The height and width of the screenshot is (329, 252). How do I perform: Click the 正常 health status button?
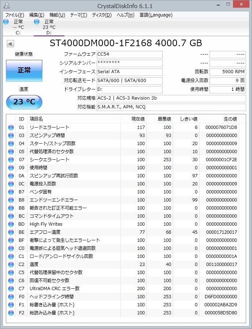(24, 70)
